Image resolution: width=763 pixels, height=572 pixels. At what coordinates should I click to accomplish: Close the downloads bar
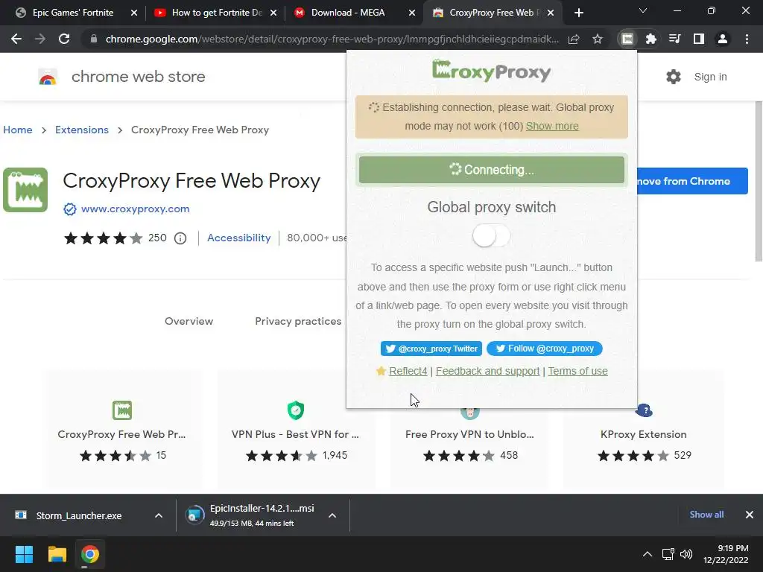(x=750, y=515)
